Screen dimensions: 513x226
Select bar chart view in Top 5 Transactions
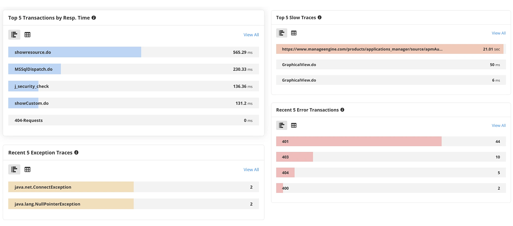[x=14, y=35]
